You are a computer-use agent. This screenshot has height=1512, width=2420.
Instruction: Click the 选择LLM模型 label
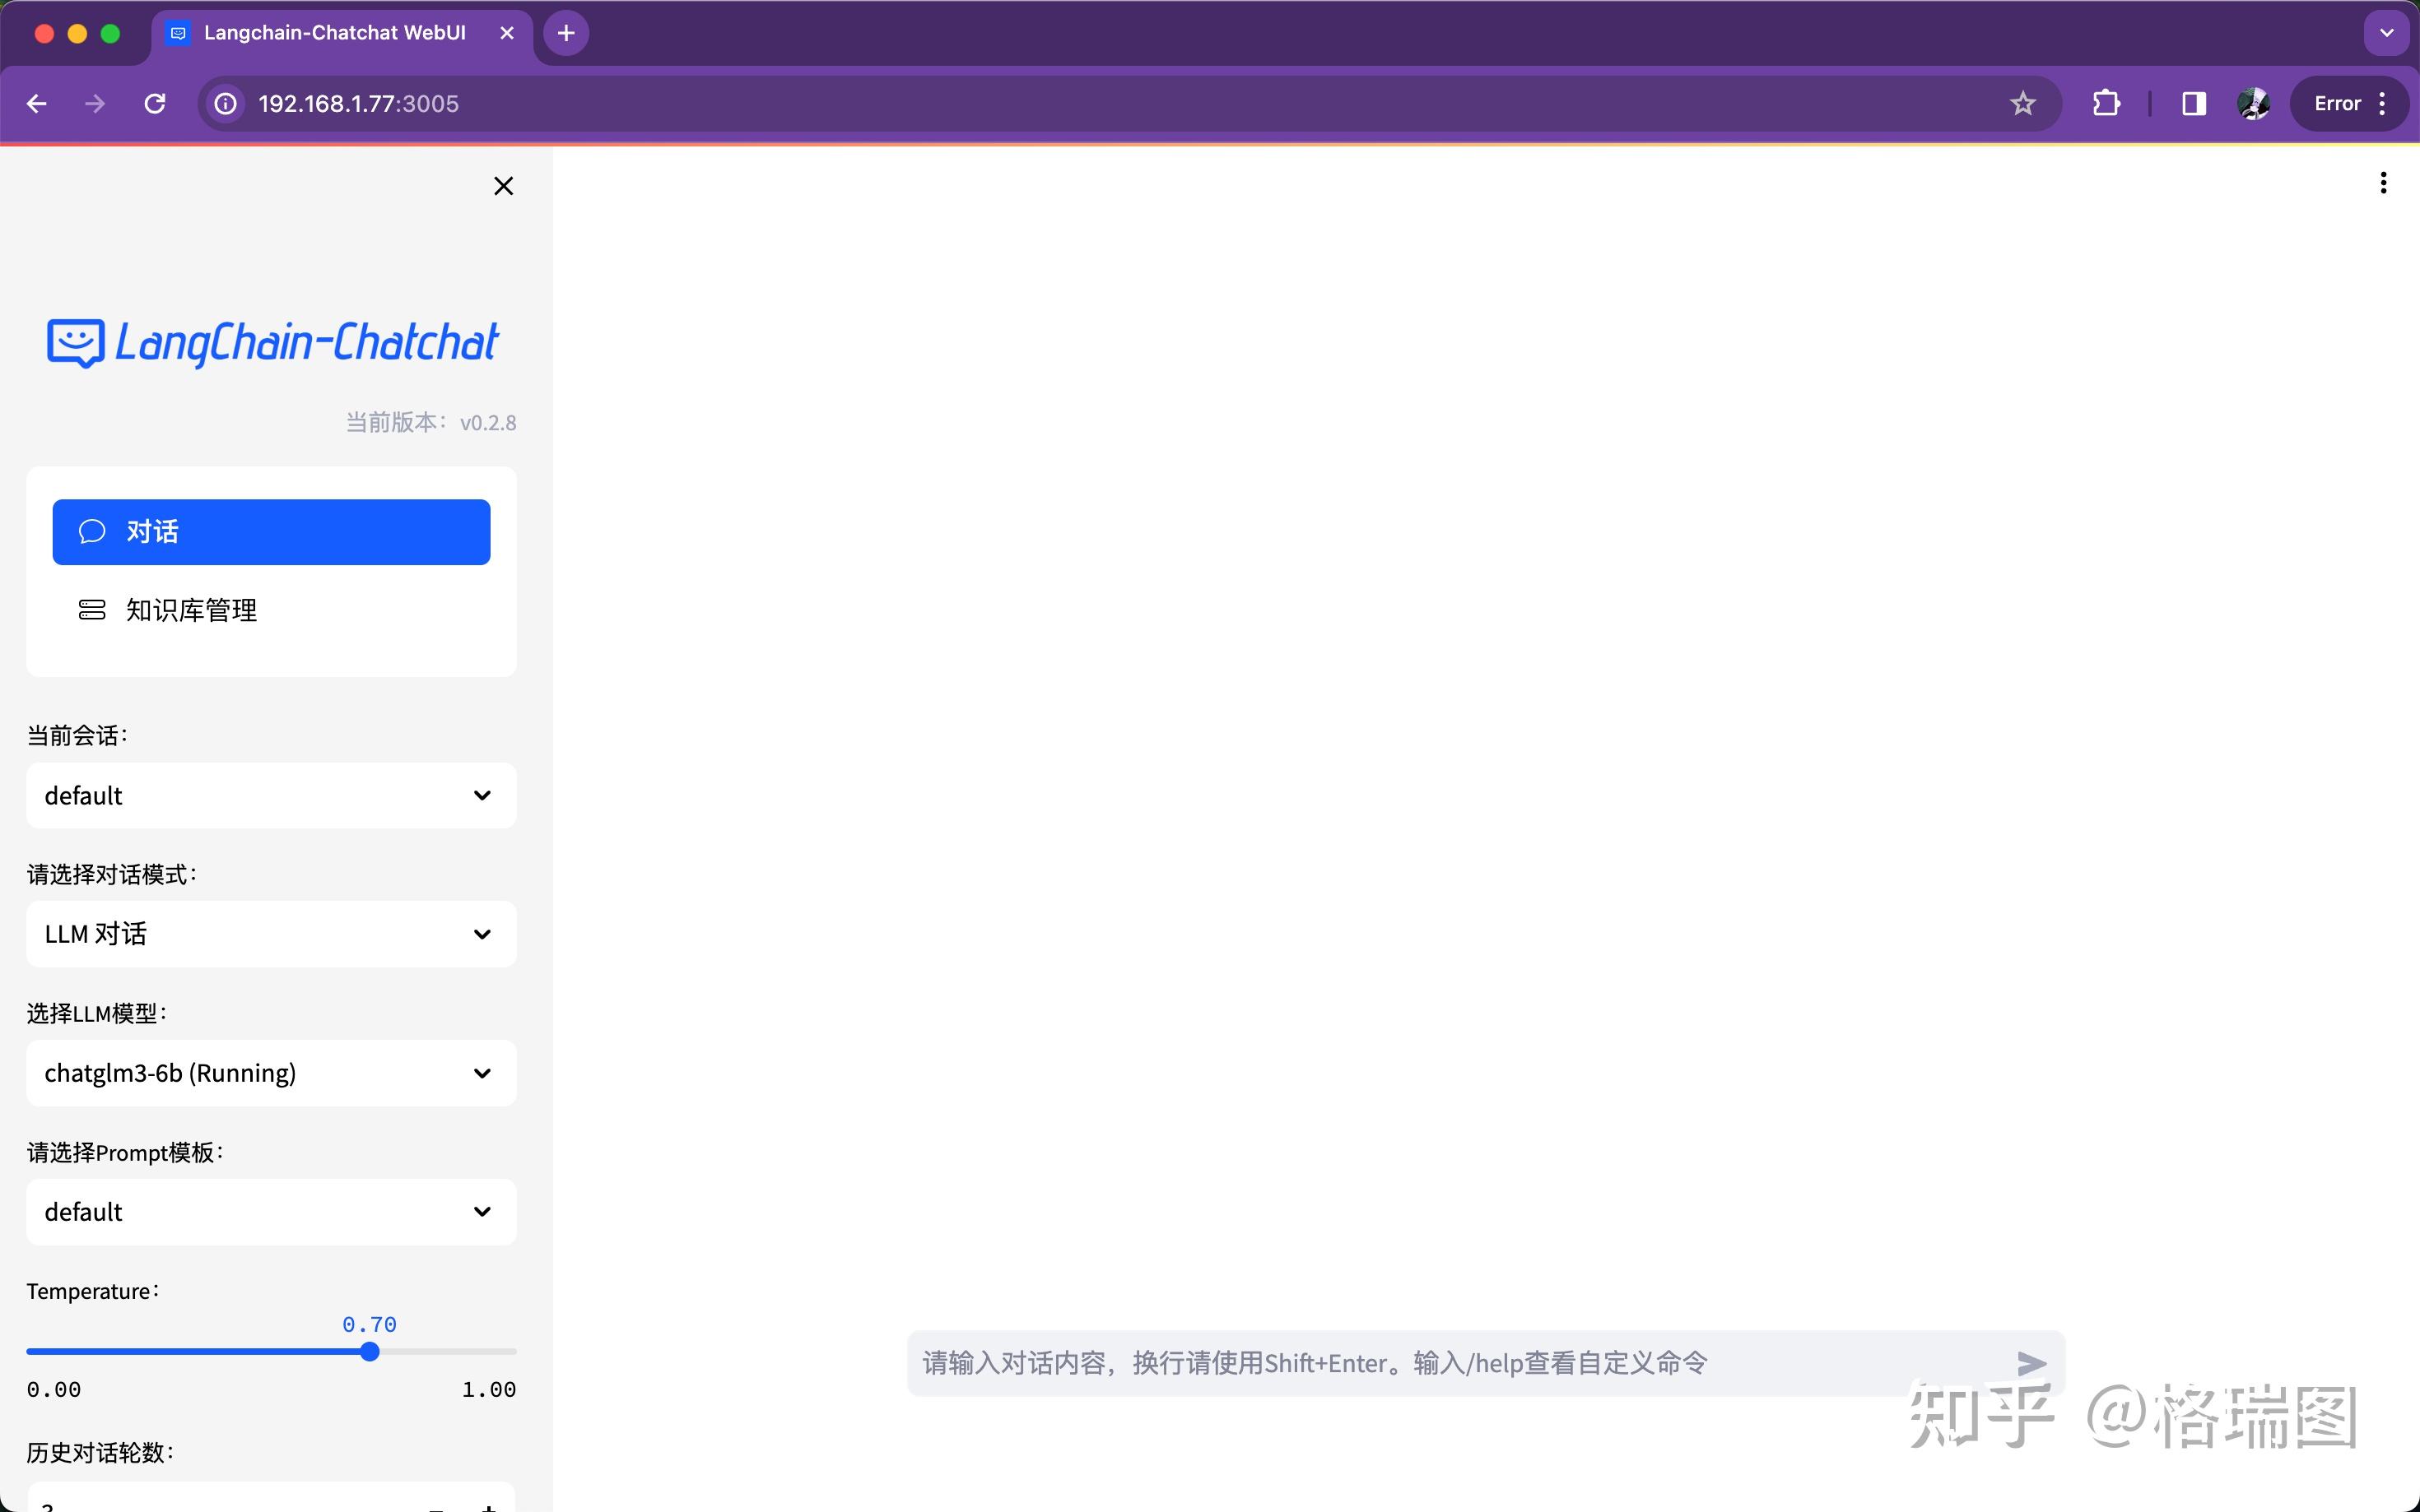tap(96, 1013)
